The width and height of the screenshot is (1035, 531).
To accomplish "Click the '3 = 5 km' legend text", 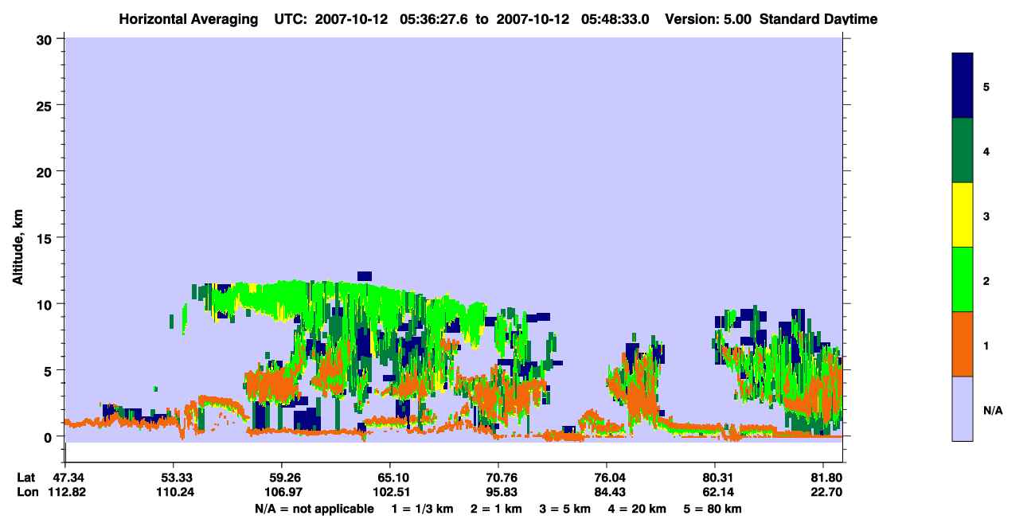I will pyautogui.click(x=565, y=509).
